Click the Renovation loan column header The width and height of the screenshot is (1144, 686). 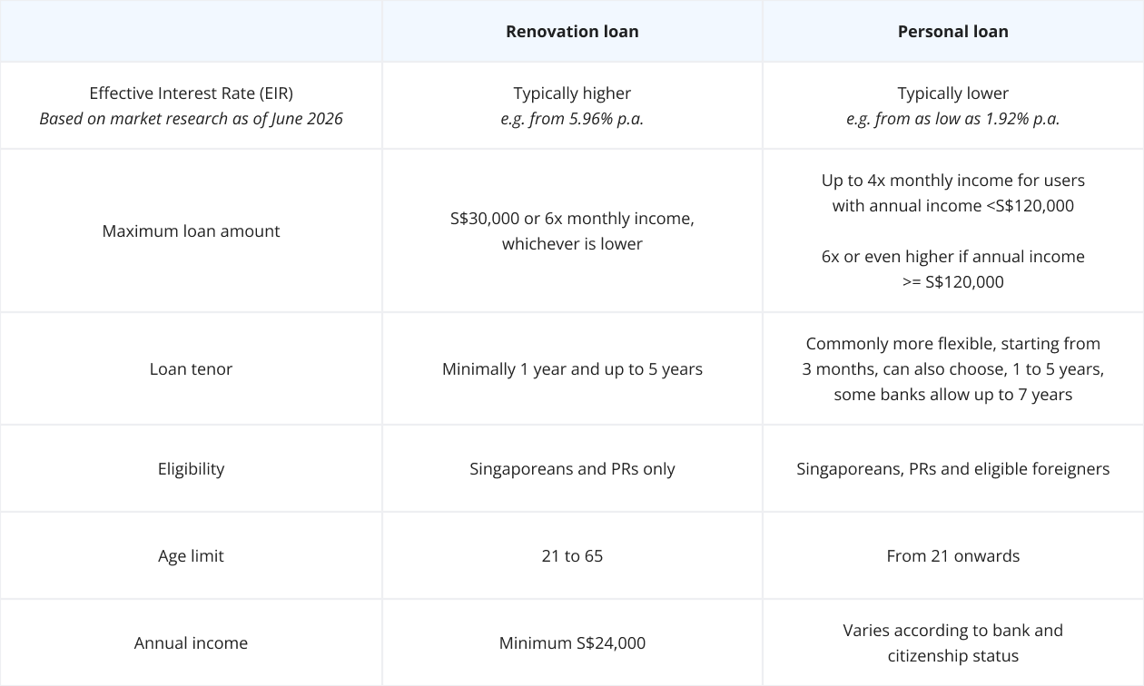[x=572, y=31]
